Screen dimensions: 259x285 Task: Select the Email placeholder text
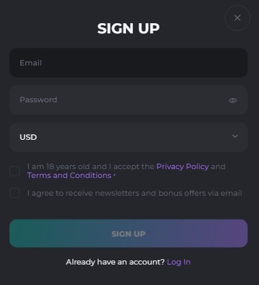31,63
